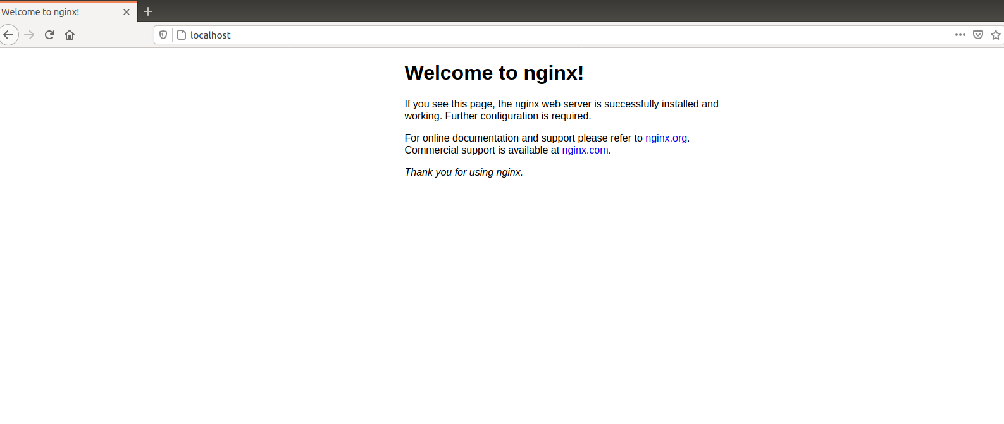The image size is (1004, 424).
Task: Reload the localhost page
Action: coord(49,35)
